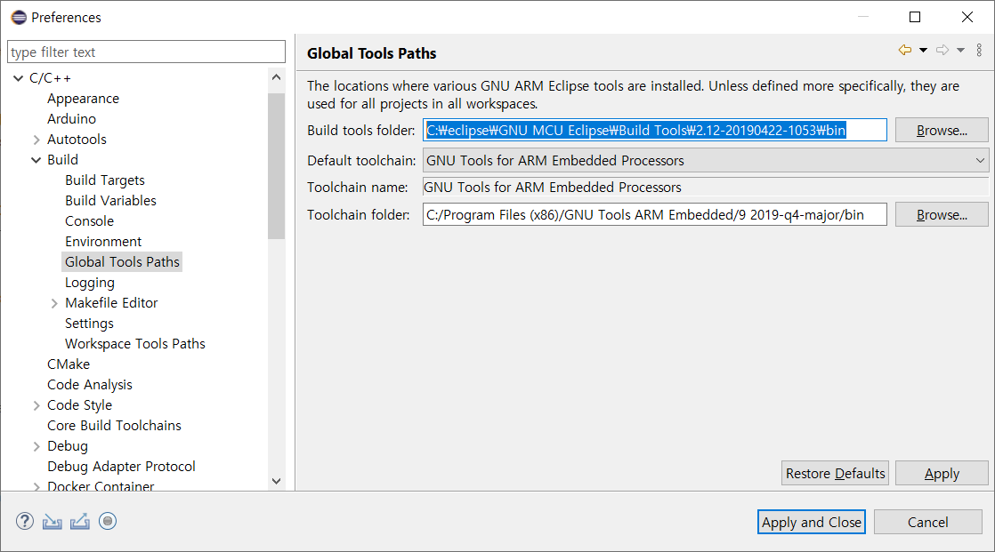995x552 pixels.
Task: Click the Import preferences icon
Action: 52,521
